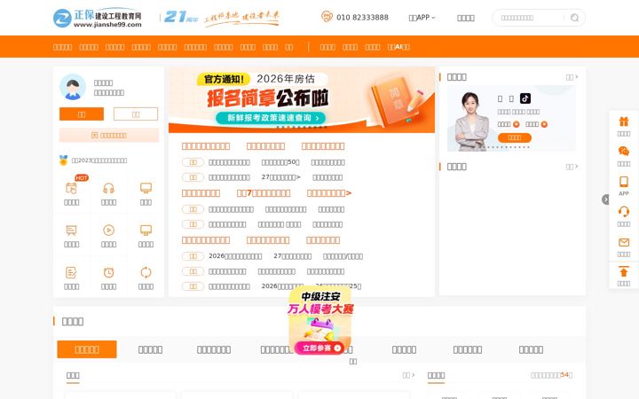Click the APP phone icon in the floating sidebar

tap(624, 182)
